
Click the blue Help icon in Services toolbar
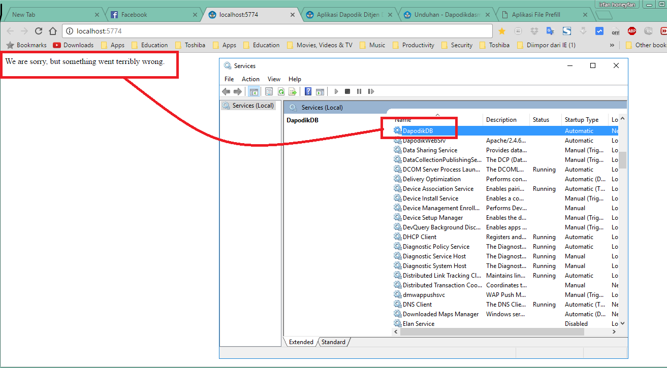coord(308,91)
